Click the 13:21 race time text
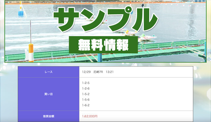This screenshot has height=122, width=211. [110, 72]
